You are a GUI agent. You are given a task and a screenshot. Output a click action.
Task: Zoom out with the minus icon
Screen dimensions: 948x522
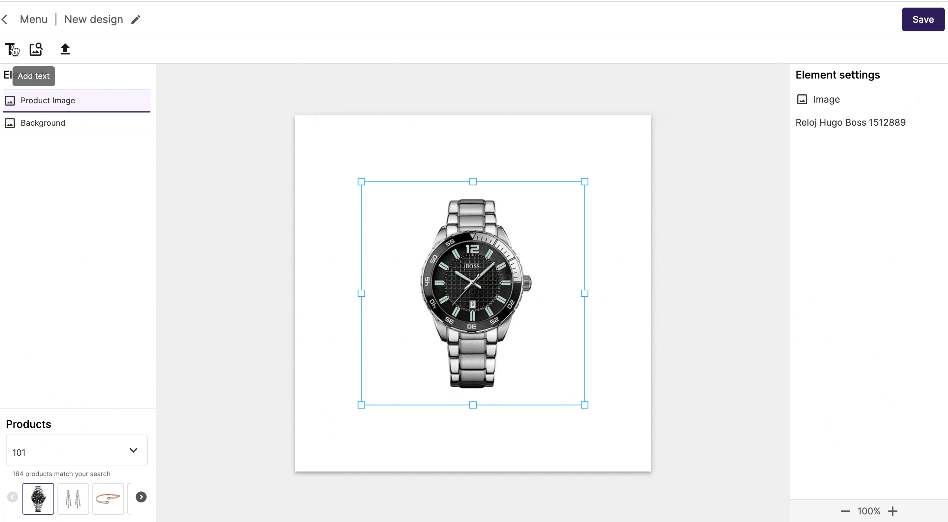click(x=845, y=511)
